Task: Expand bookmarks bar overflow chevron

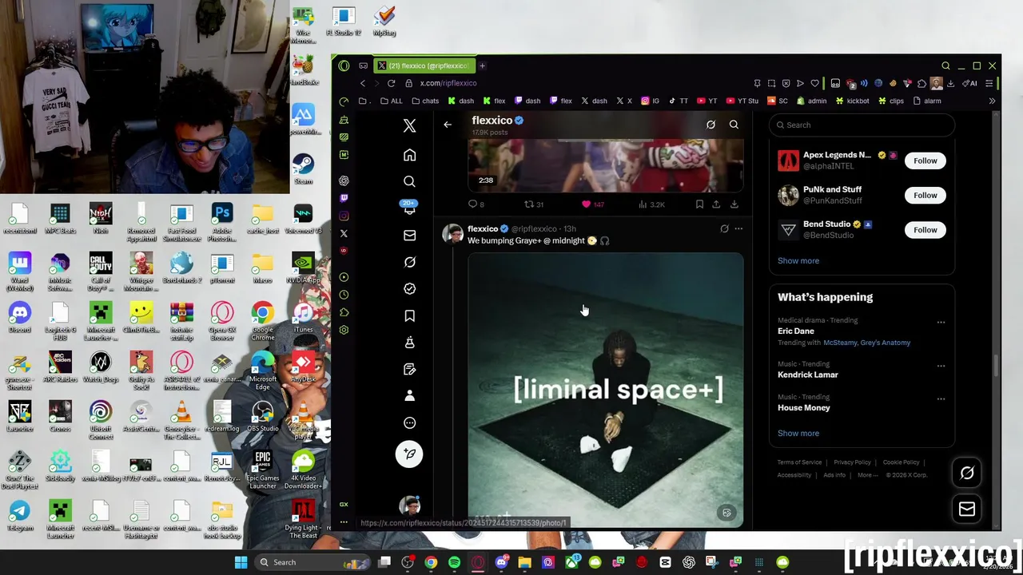Action: [x=992, y=101]
